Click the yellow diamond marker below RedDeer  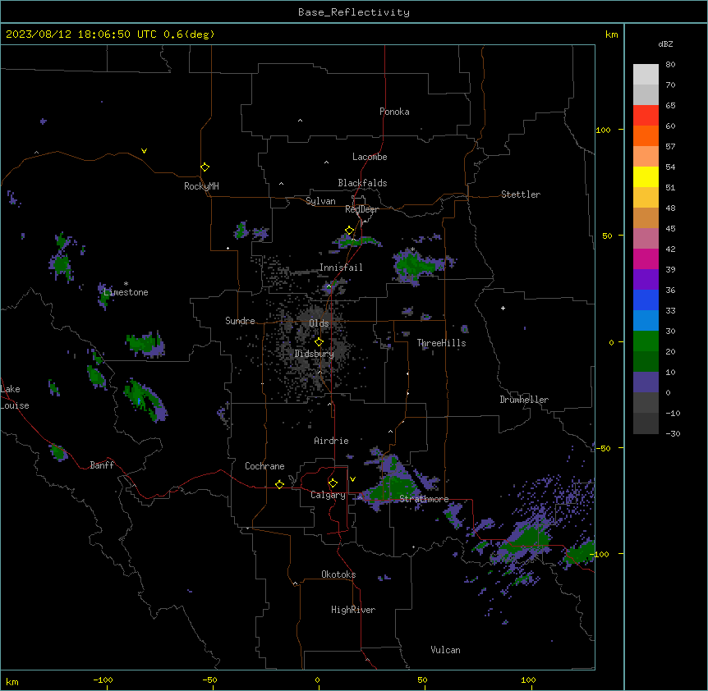349,231
